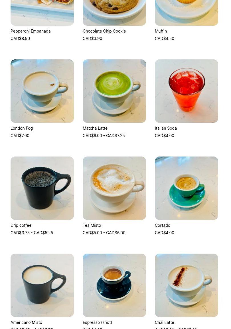The image size is (231, 329).
Task: Open the Italian Soda red drink photo
Action: pos(186,91)
